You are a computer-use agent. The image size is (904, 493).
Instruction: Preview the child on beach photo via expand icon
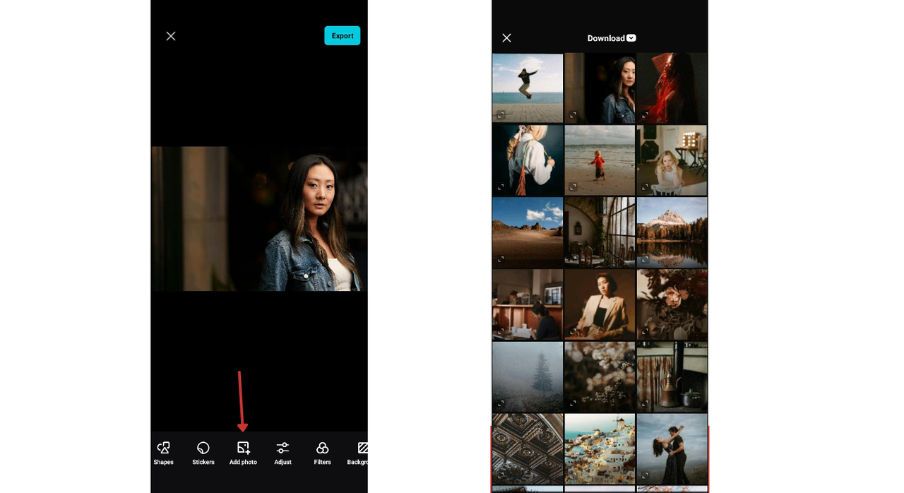tap(573, 187)
